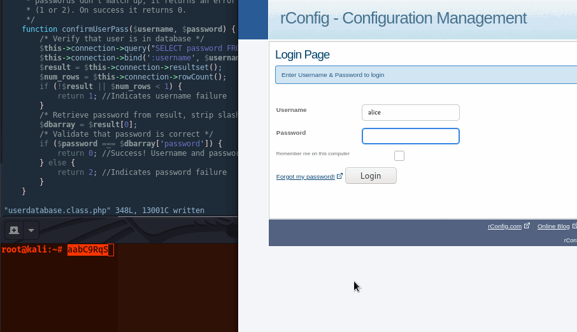Click the root@kali terminal prompt

tap(32, 250)
